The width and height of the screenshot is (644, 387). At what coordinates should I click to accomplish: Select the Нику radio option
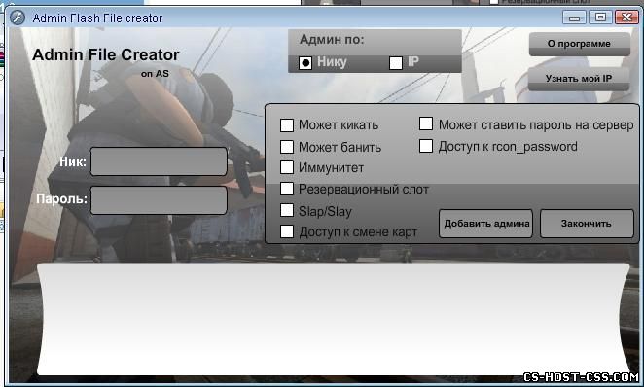(305, 63)
